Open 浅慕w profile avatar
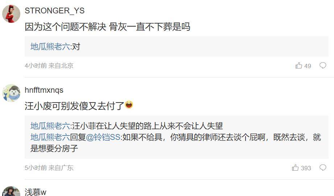Image resolution: width=334 pixels, height=196 pixels. [11, 191]
